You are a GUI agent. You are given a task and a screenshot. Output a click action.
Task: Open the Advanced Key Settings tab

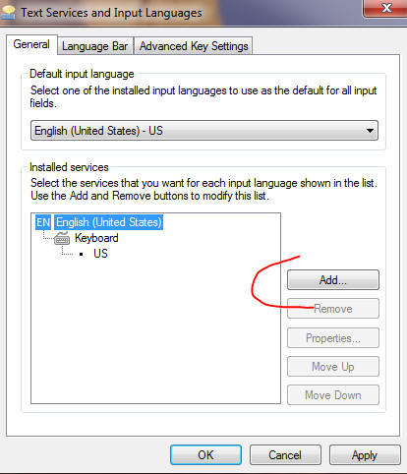[194, 46]
